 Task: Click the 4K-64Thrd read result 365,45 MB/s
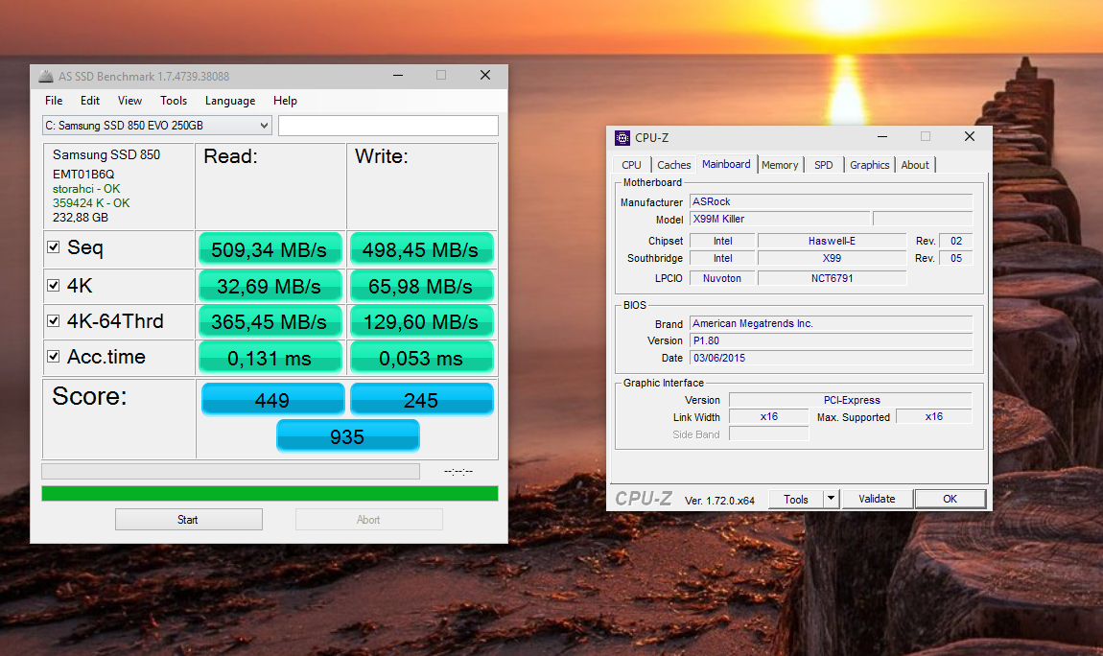270,322
